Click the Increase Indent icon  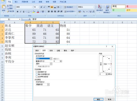coord(61,12)
